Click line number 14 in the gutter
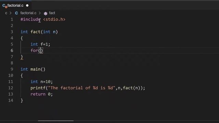The width and height of the screenshot is (219, 123). click(x=11, y=100)
